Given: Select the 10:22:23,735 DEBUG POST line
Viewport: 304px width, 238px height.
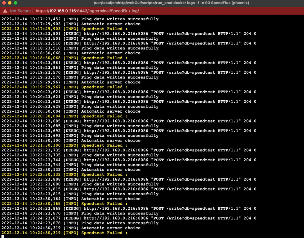Looking at the screenshot, I should click(129, 150).
